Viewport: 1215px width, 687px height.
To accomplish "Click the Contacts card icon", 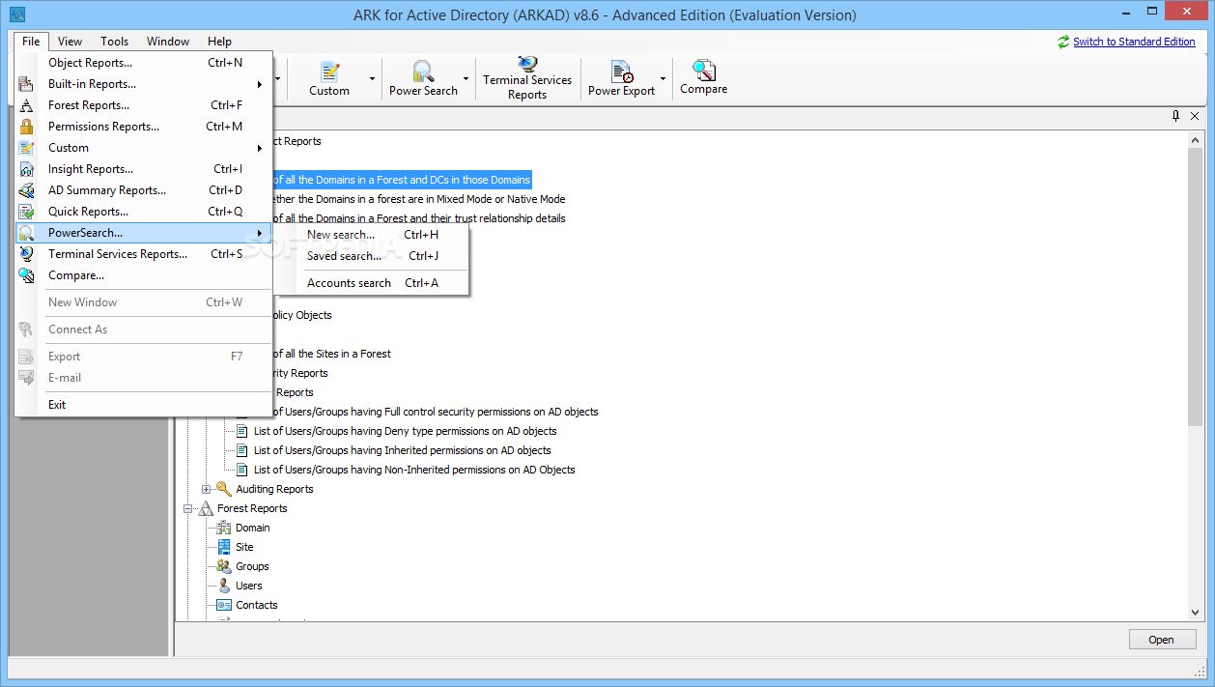I will click(x=224, y=605).
